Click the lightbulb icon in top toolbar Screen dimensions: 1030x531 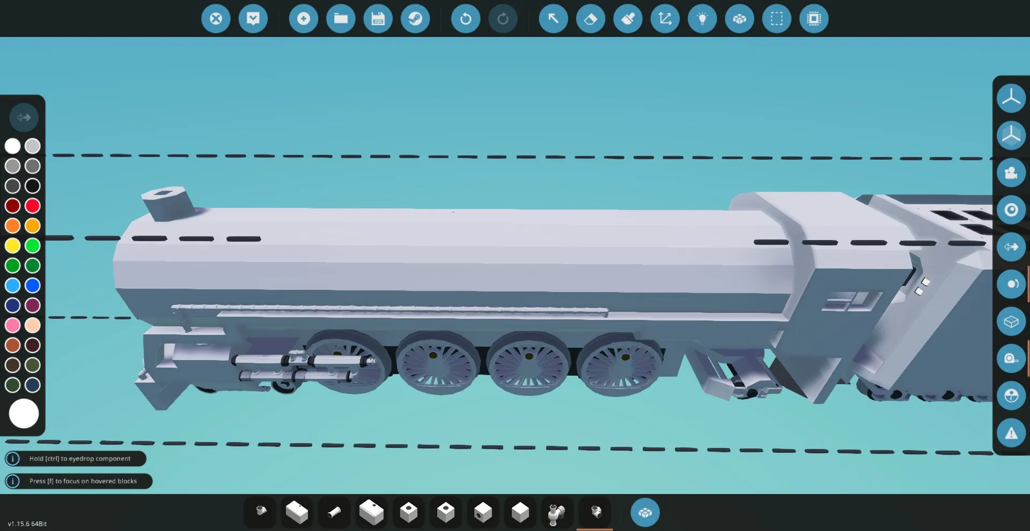702,19
